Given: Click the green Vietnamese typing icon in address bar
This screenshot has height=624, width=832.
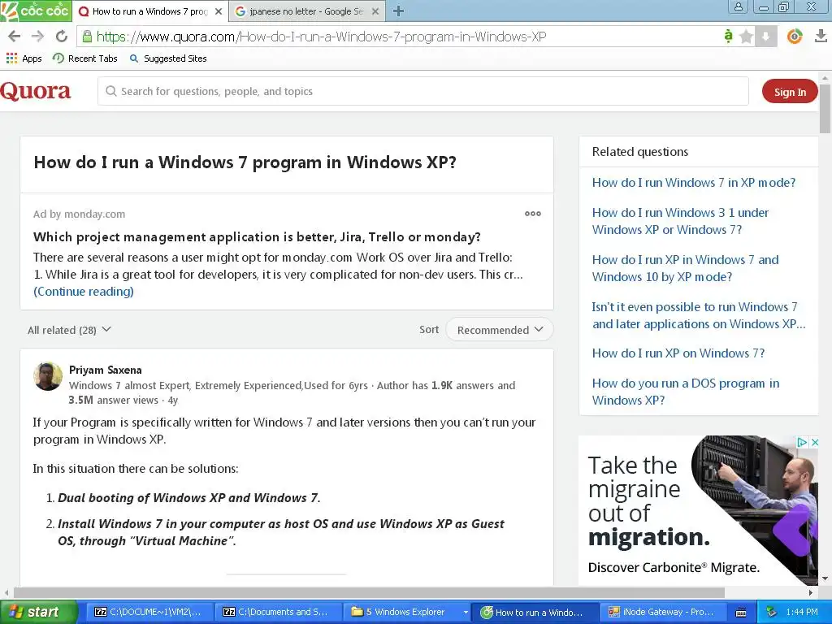Looking at the screenshot, I should pos(728,36).
